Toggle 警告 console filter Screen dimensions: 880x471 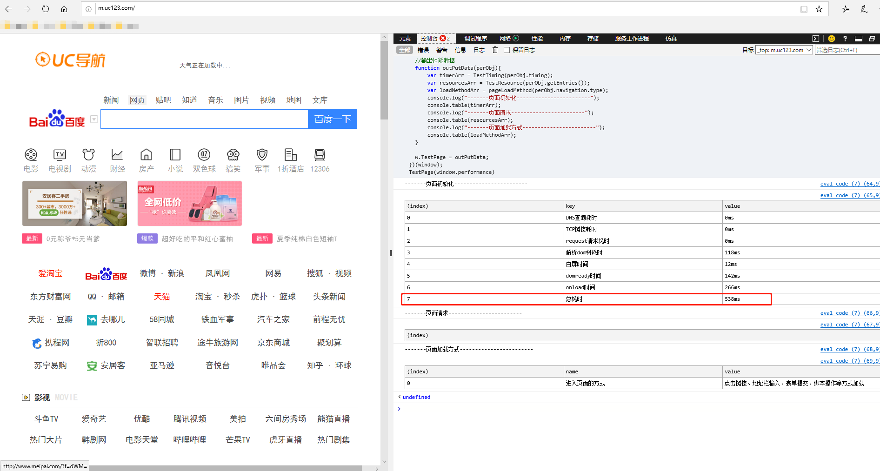pos(442,50)
